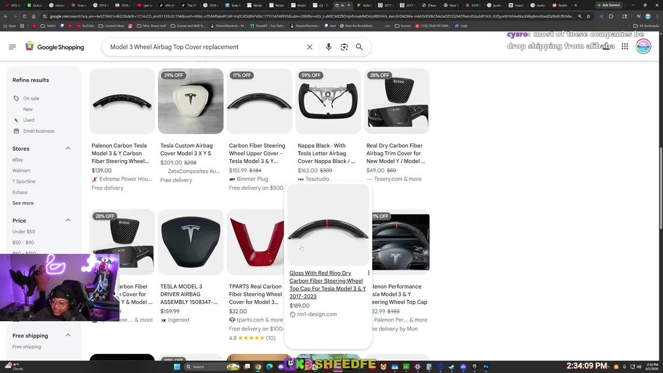Click the Ask Gemini button
The height and width of the screenshot is (373, 663).
coord(608,5)
